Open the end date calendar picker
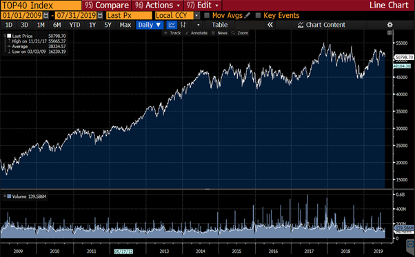 pos(100,16)
